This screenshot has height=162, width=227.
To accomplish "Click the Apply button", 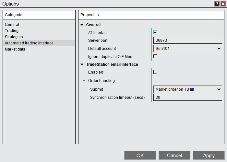I will (x=209, y=155).
